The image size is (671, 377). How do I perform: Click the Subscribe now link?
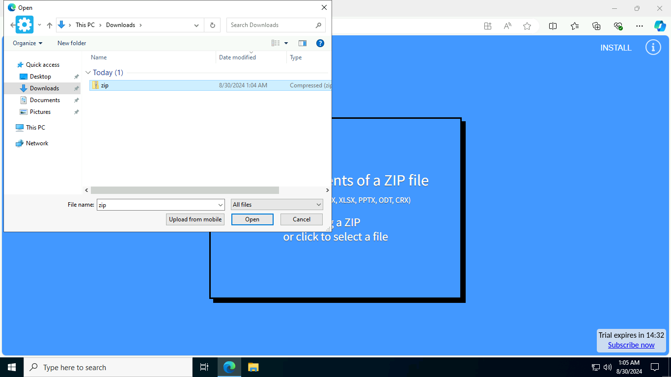631,345
